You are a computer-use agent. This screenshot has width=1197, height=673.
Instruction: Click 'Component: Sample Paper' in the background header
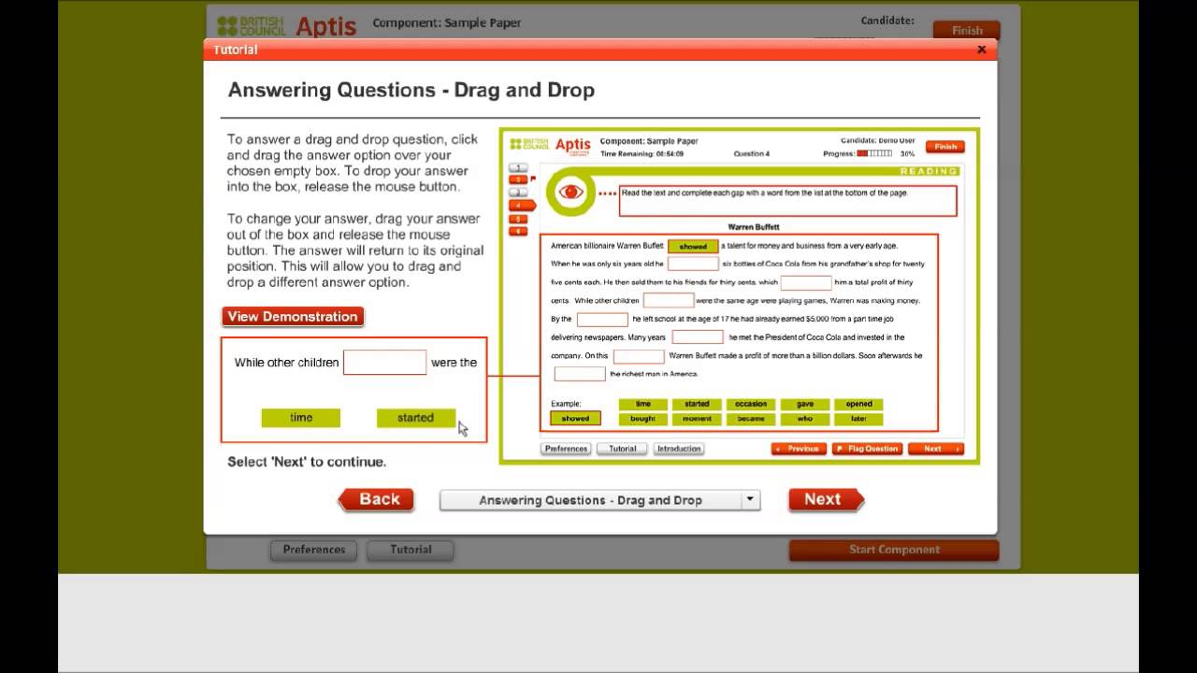(x=447, y=22)
